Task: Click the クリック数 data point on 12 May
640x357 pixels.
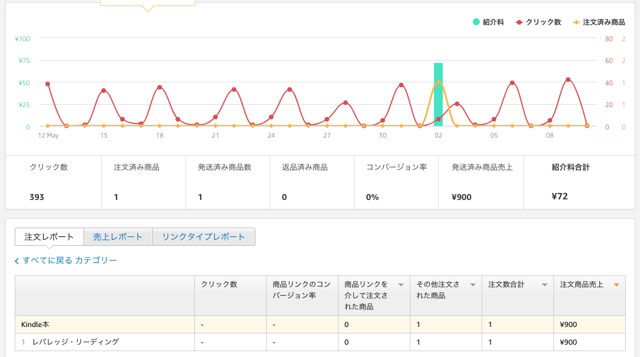Action: [x=48, y=84]
